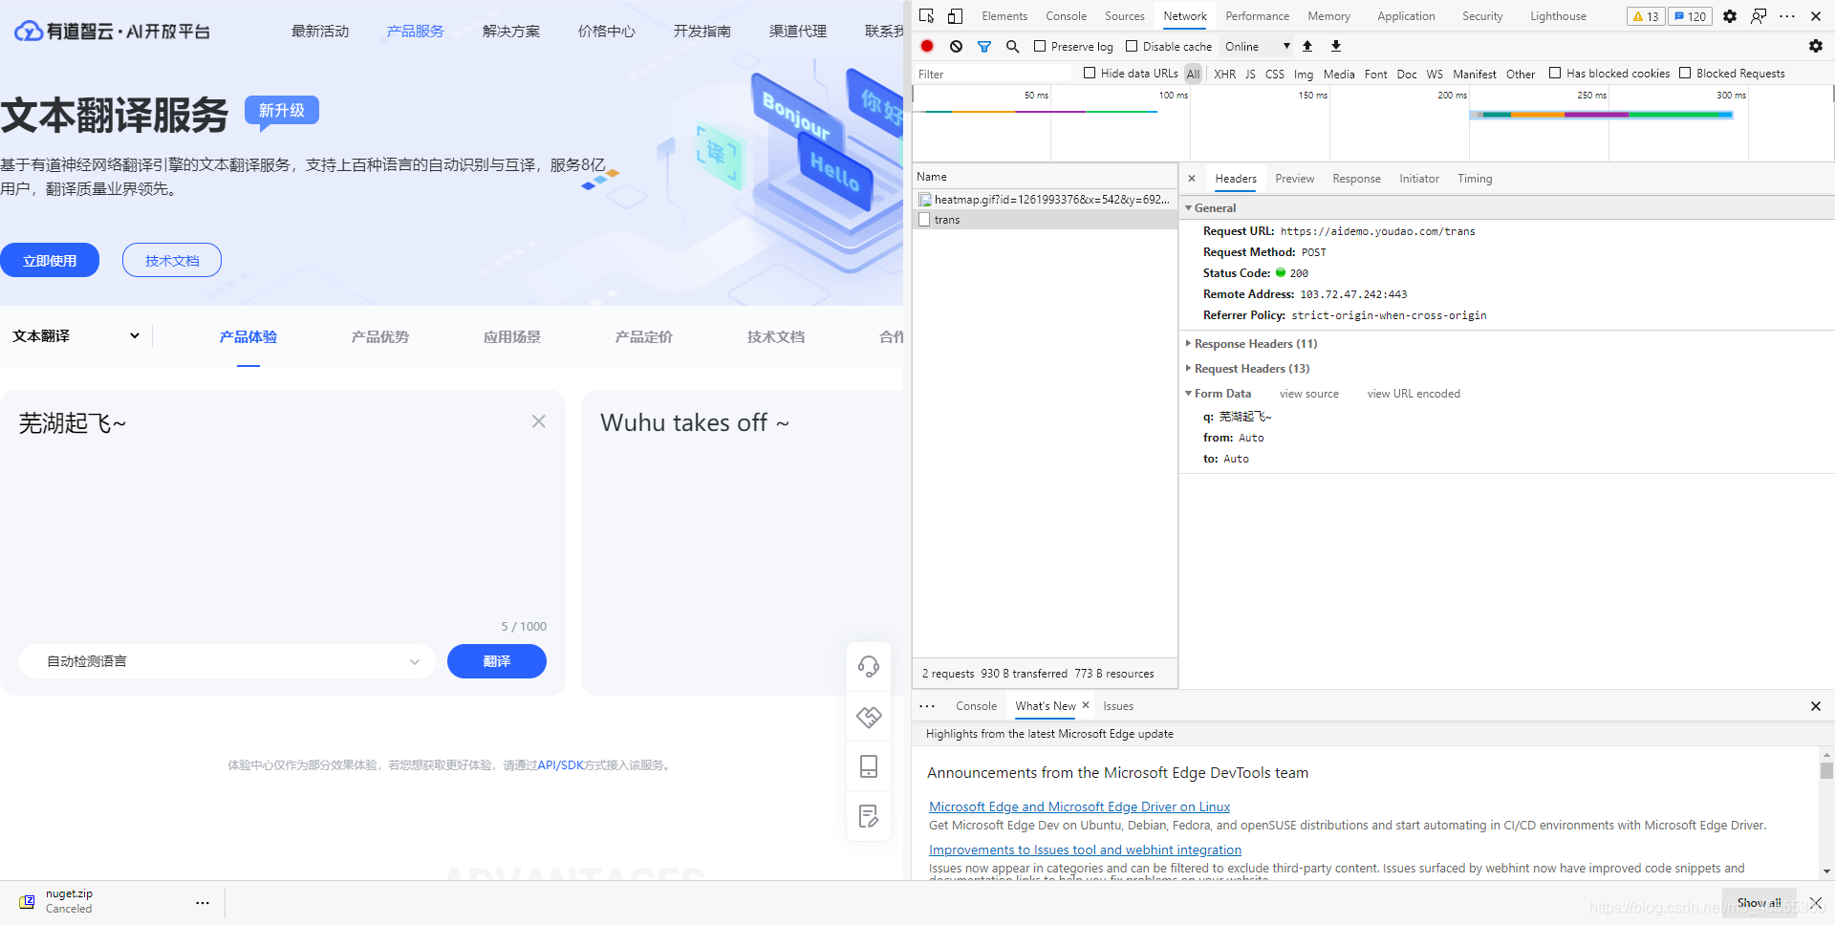The image size is (1835, 925).
Task: Select the heatmap.gif request row
Action: (1046, 200)
